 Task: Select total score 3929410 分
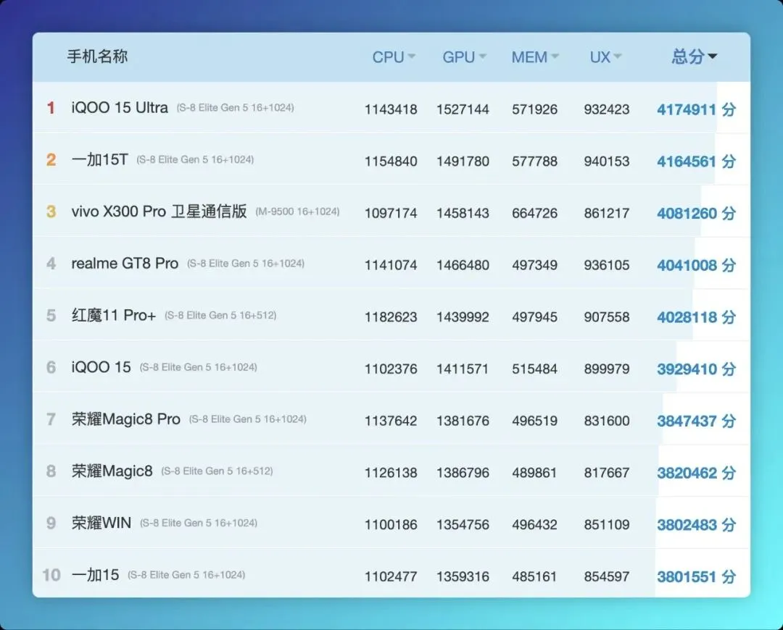(x=696, y=369)
